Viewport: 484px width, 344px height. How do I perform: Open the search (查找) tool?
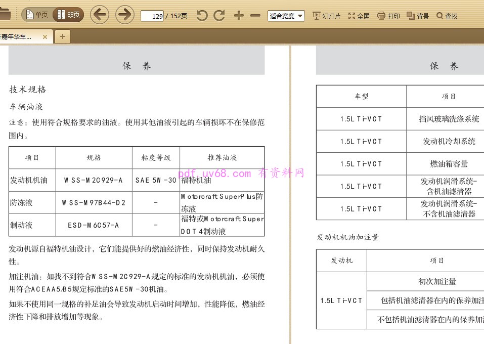coord(447,16)
